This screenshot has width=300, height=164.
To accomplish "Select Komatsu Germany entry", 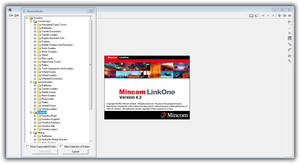I will (x=51, y=123).
